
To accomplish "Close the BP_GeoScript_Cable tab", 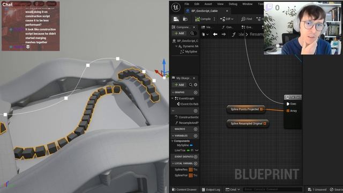I will [227, 11].
